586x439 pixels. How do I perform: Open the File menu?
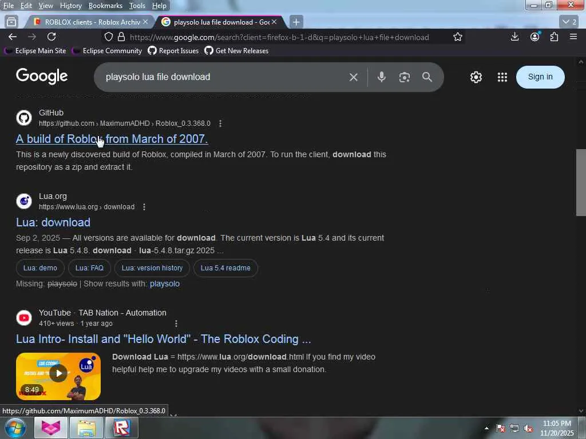click(x=8, y=6)
